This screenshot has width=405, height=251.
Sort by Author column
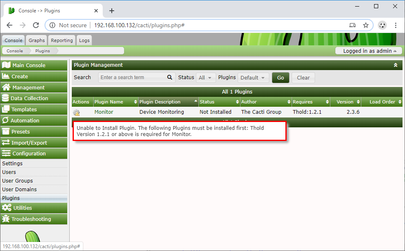(266, 102)
